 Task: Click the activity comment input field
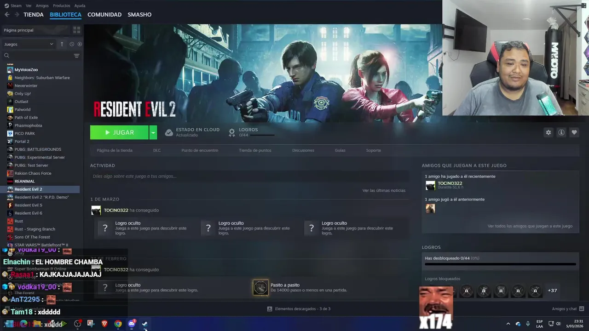tap(249, 176)
